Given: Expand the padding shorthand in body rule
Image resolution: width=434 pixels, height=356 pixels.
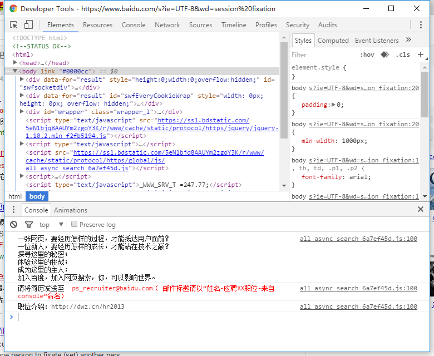Looking at the screenshot, I should [x=333, y=105].
